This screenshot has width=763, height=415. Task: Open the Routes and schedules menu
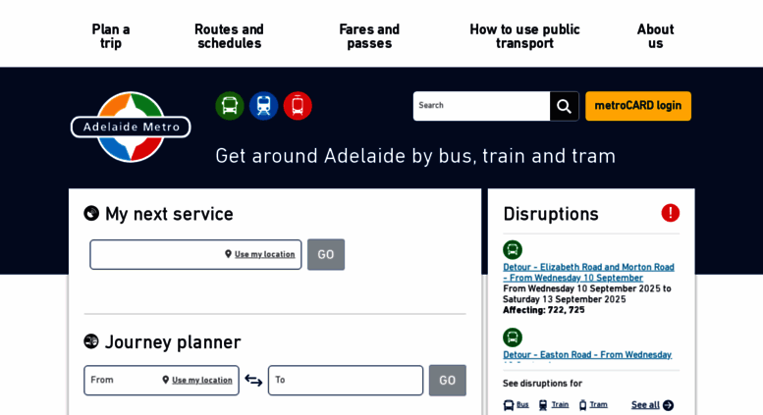229,36
